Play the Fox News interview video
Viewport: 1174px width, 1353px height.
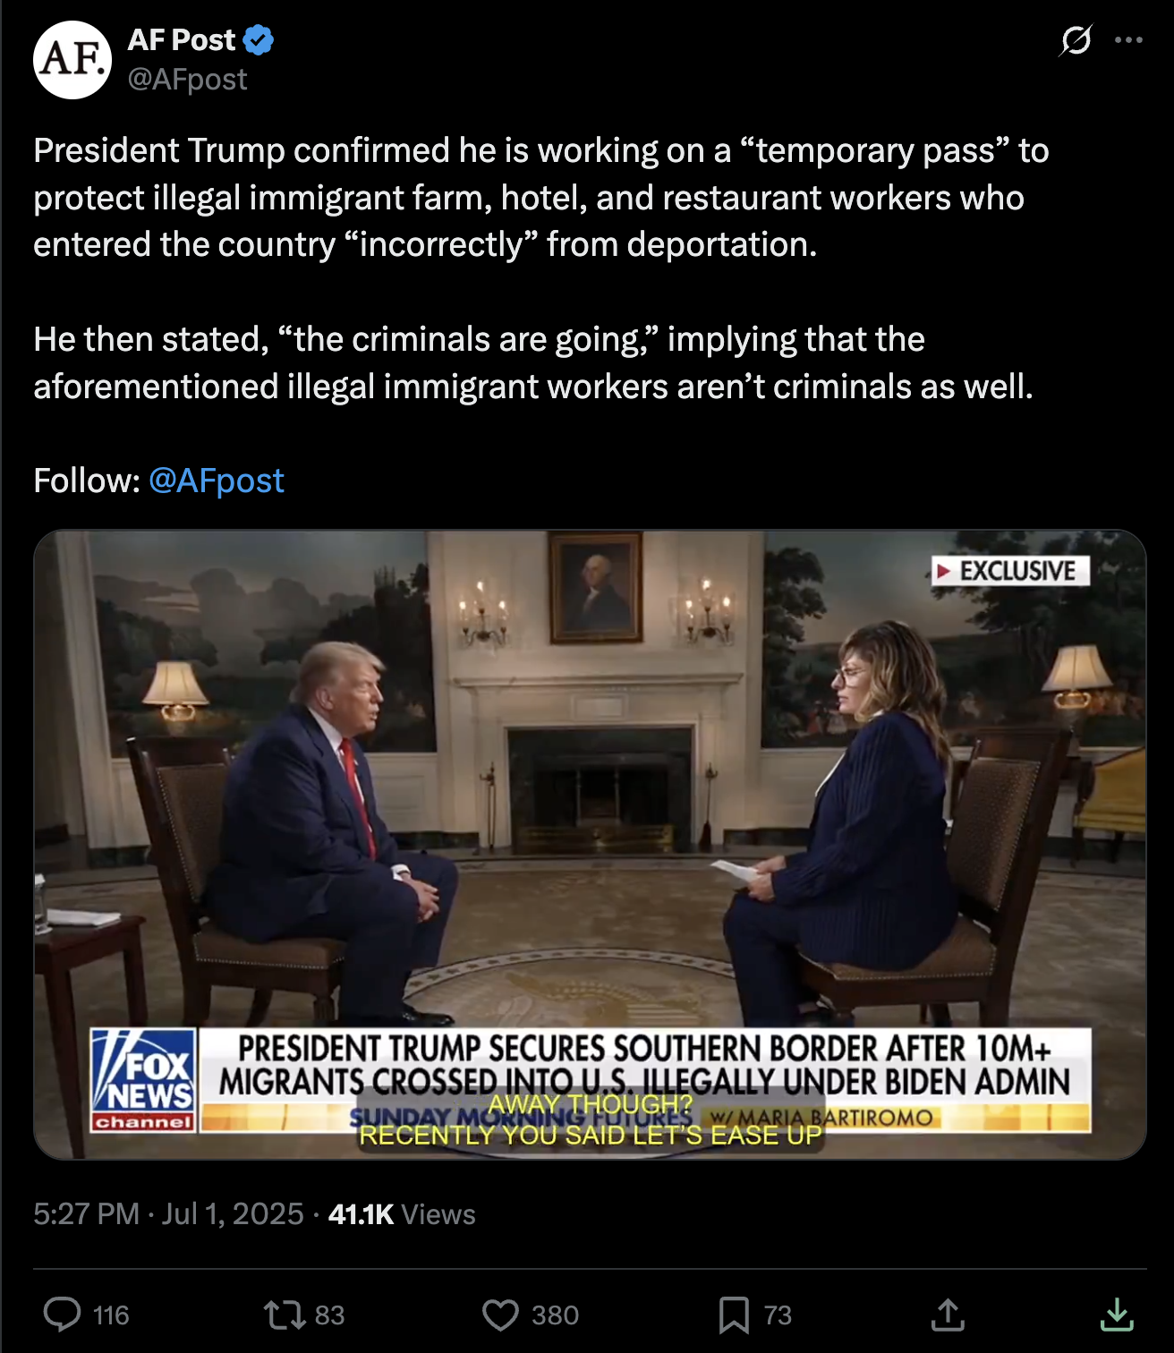(x=590, y=845)
